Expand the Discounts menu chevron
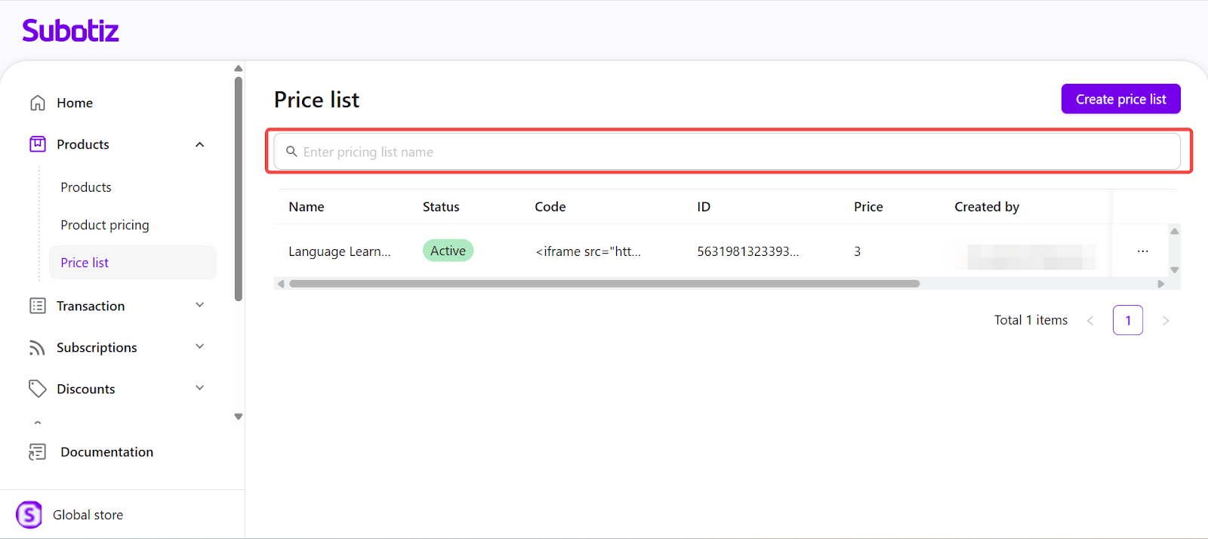 tap(200, 388)
